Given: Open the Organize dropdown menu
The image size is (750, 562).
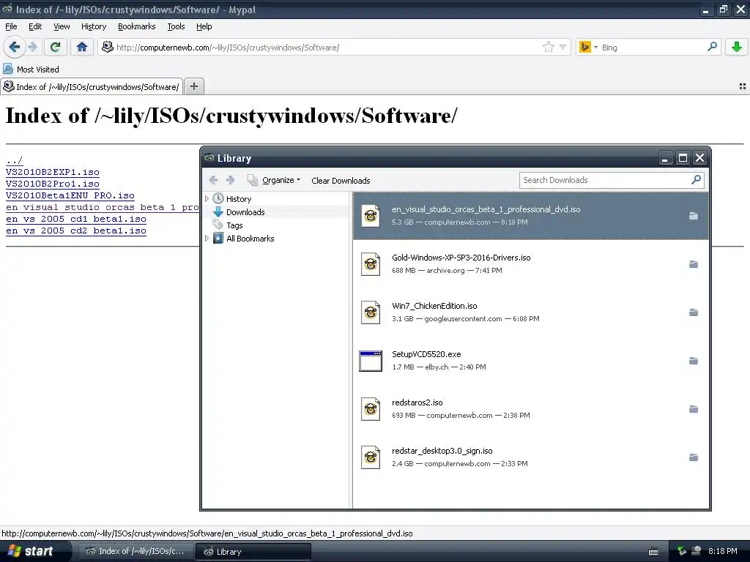Looking at the screenshot, I should 275,180.
